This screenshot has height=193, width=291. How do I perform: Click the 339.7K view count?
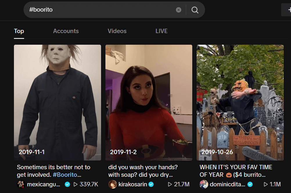[89, 184]
